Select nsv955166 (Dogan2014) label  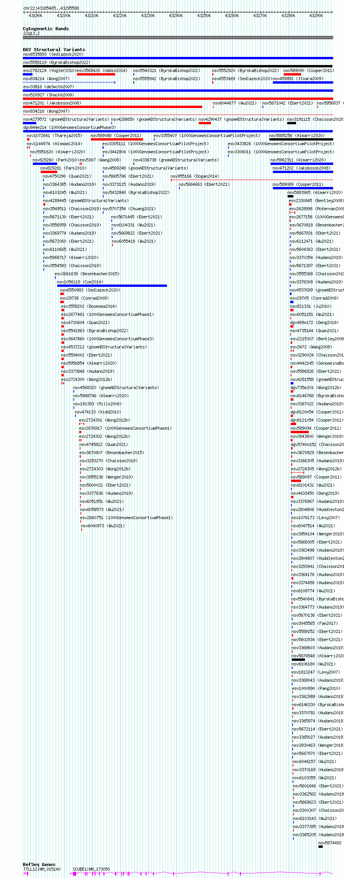coord(195,176)
